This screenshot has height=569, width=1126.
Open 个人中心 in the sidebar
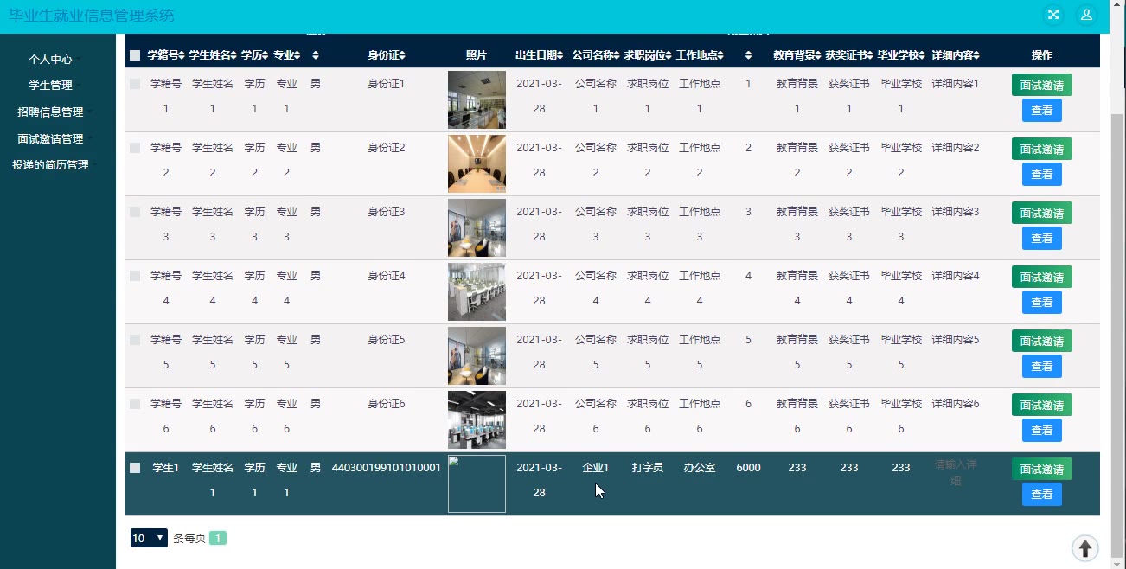point(50,60)
